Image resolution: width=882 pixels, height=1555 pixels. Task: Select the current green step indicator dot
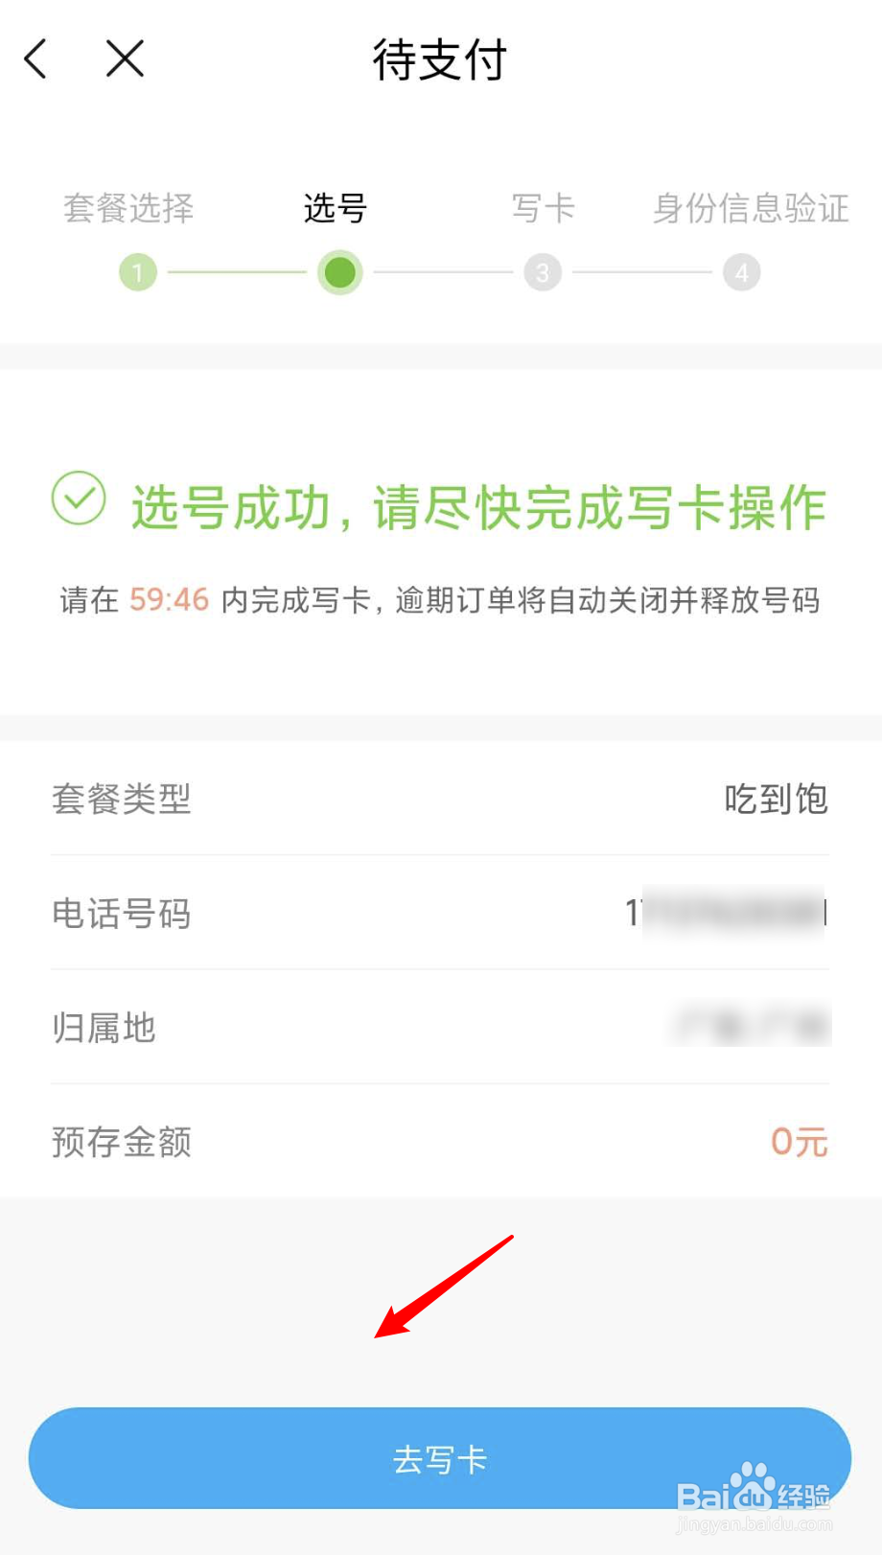click(x=339, y=273)
